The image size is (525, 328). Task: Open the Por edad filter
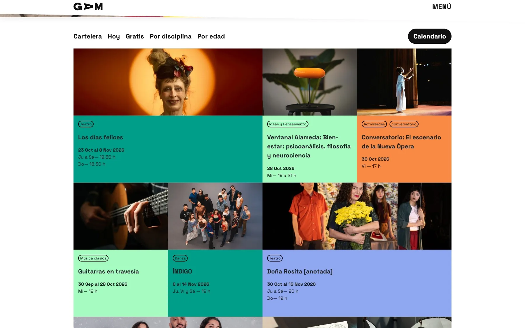[x=211, y=36]
